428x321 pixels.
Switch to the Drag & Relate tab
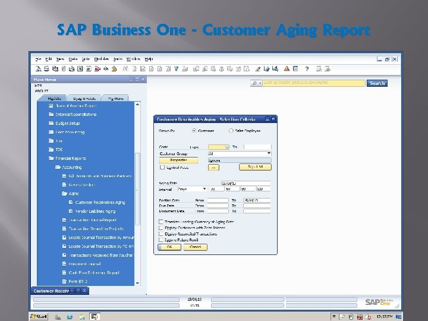pyautogui.click(x=84, y=99)
